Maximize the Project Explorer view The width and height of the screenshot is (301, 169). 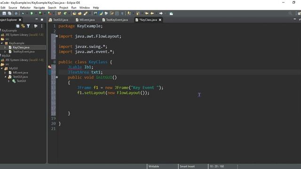tap(42, 20)
